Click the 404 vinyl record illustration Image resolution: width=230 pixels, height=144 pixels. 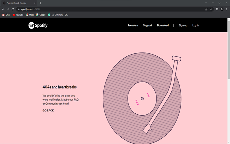142,98
